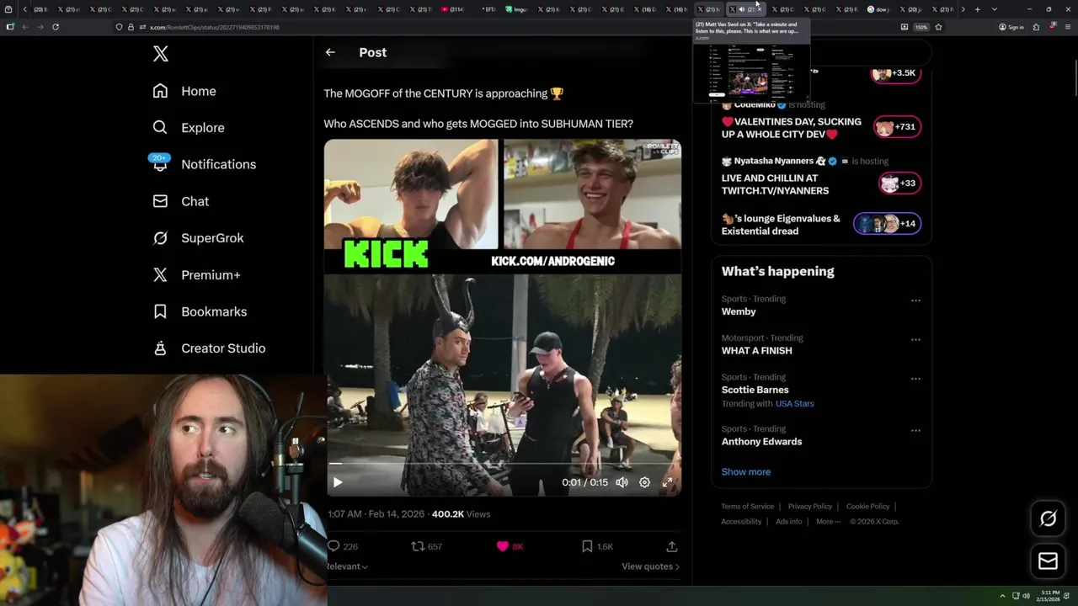Share the post with the share icon

point(672,546)
